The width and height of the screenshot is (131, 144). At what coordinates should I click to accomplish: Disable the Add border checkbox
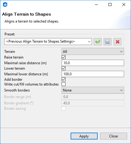(64, 79)
